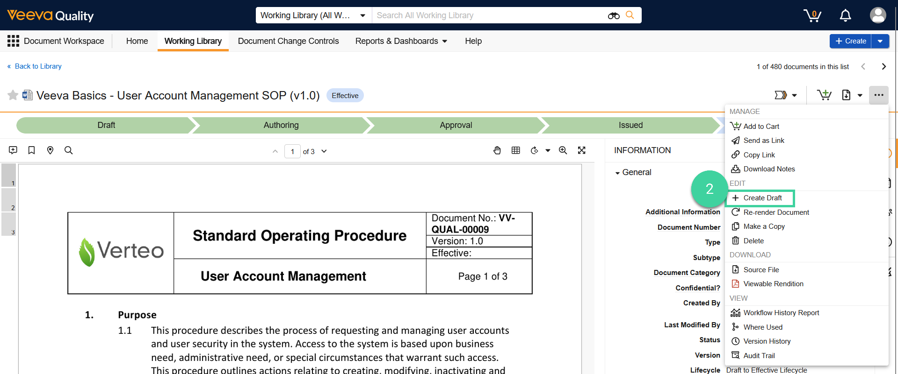898x374 pixels.
Task: Open the ellipsis all actions menu
Action: [x=879, y=95]
